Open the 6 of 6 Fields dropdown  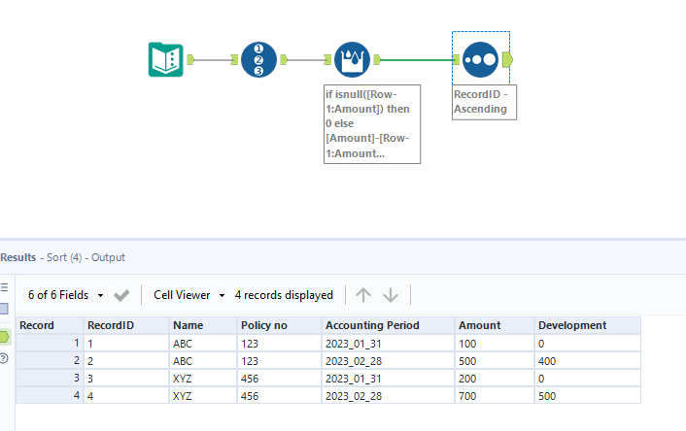coord(65,295)
